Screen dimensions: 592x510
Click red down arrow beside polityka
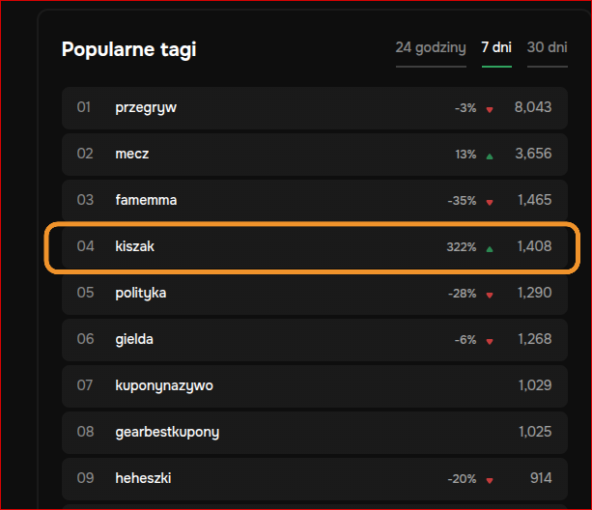click(x=490, y=295)
